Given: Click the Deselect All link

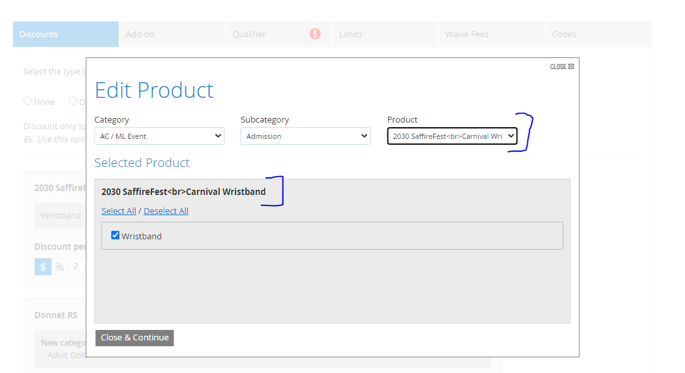Looking at the screenshot, I should coord(166,211).
